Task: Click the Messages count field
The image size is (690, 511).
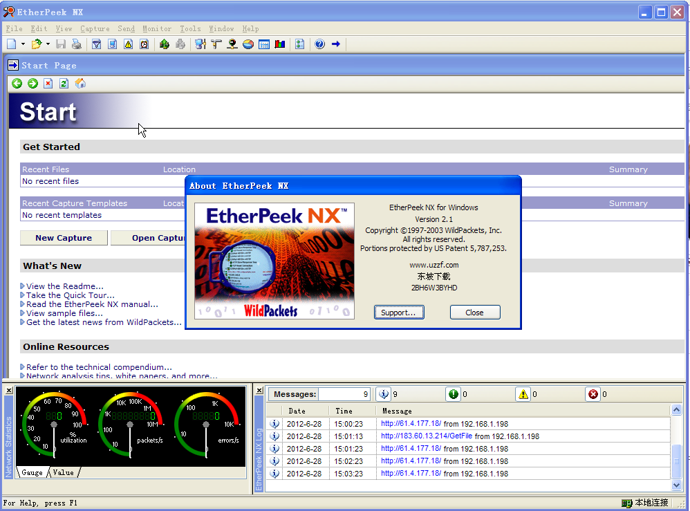Action: (344, 394)
